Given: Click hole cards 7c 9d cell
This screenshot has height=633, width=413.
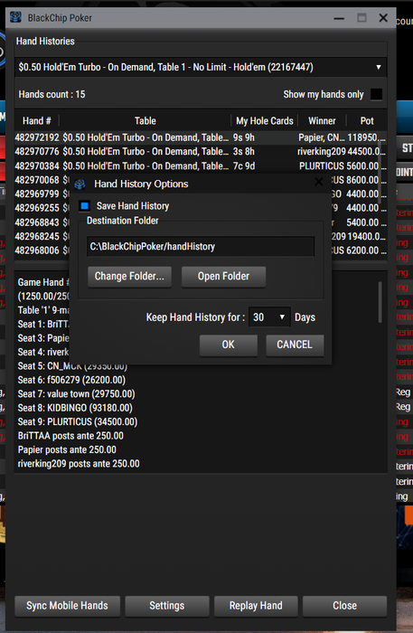Looking at the screenshot, I should click(x=244, y=165).
